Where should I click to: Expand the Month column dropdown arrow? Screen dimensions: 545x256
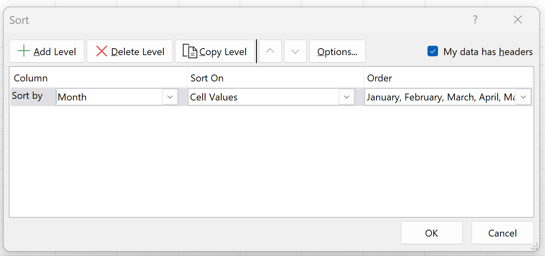coord(170,97)
